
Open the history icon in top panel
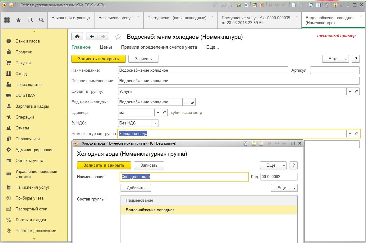point(30,20)
